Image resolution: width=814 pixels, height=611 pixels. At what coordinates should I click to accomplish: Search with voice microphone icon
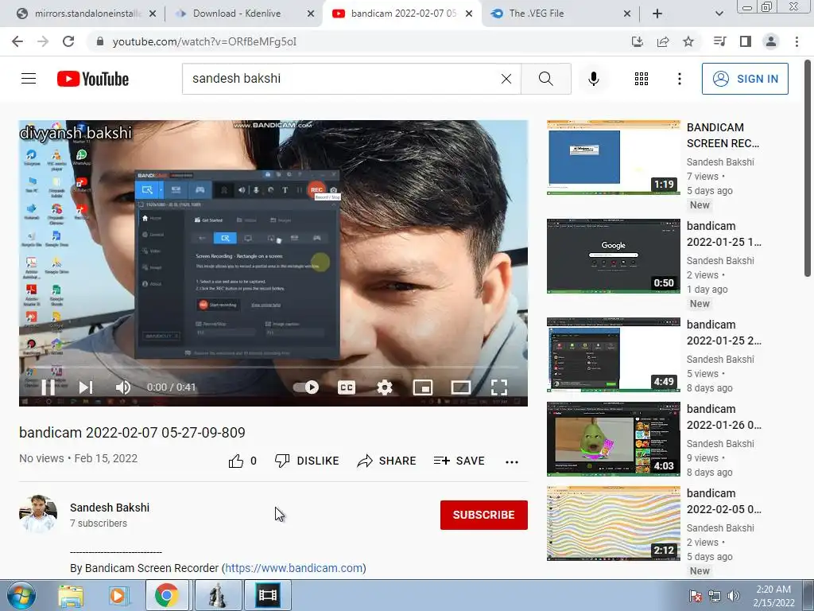click(x=594, y=79)
